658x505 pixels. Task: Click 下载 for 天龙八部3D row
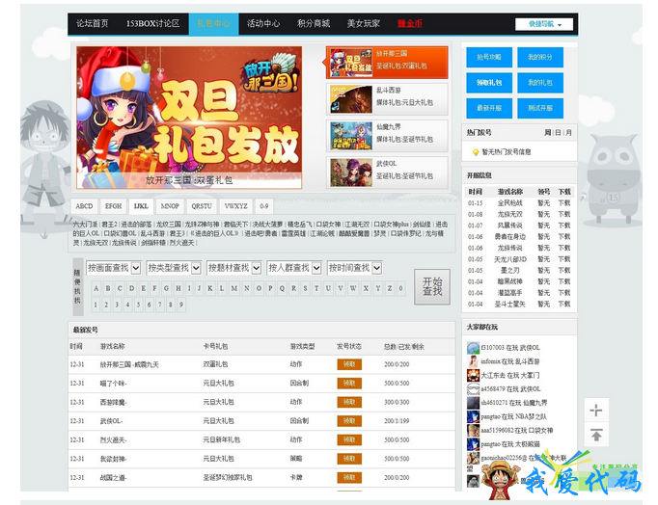click(x=564, y=259)
